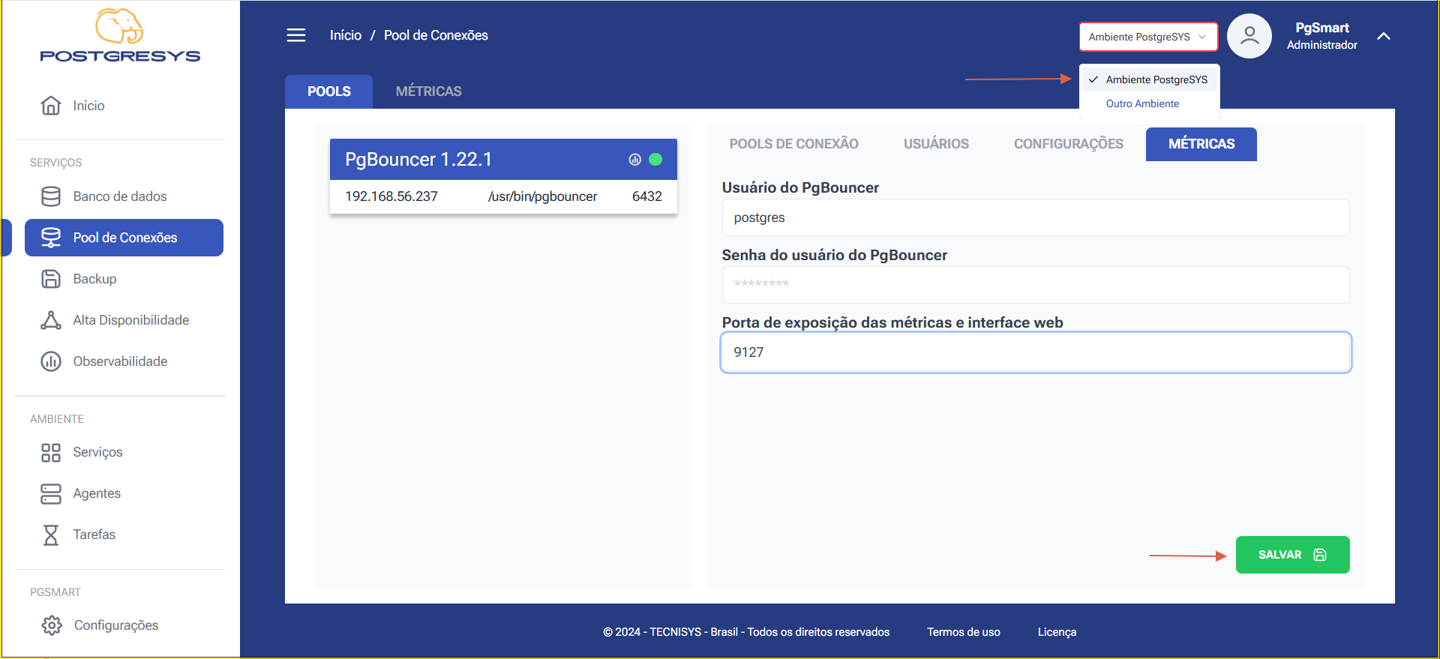Click the save disk icon in Salvar

tap(1320, 555)
